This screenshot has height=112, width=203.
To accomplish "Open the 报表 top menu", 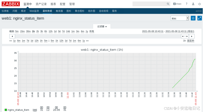I will pos(53,4).
